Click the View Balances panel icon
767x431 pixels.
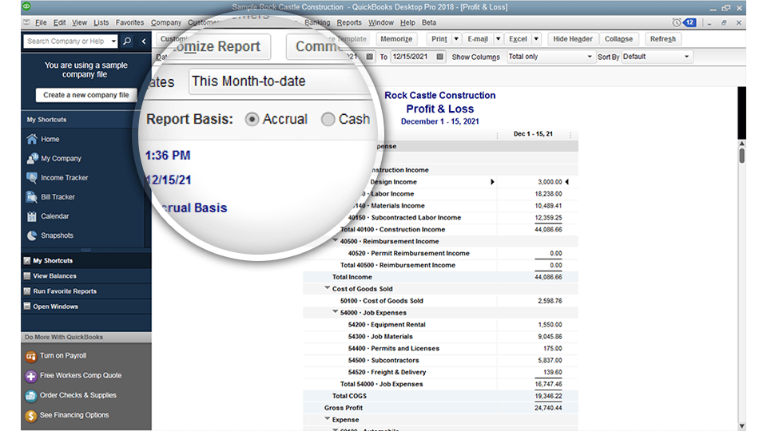pyautogui.click(x=27, y=275)
